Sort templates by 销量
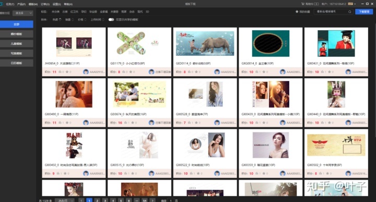Viewport: 376px width, 202px height. click(x=69, y=20)
